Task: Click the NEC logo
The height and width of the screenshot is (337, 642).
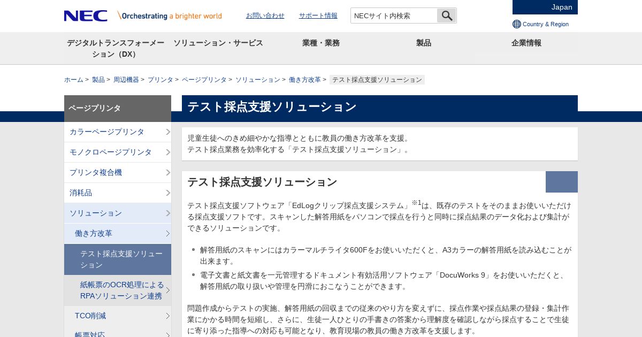Action: [x=86, y=16]
